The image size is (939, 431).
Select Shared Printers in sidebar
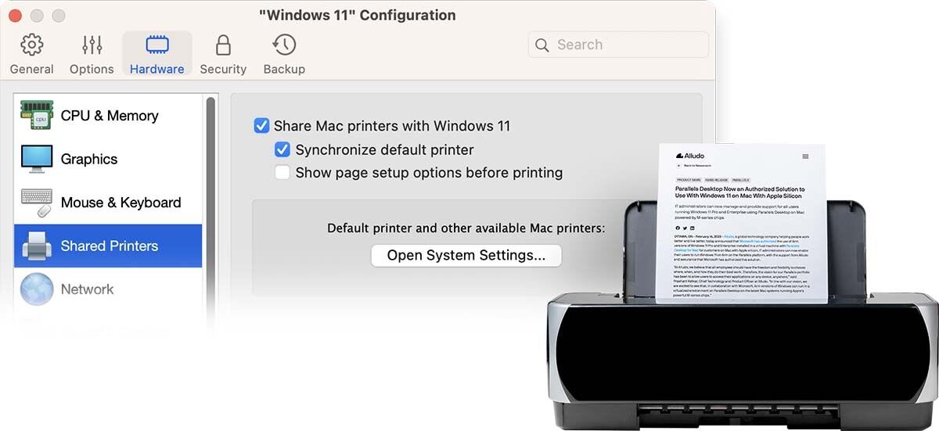point(108,246)
